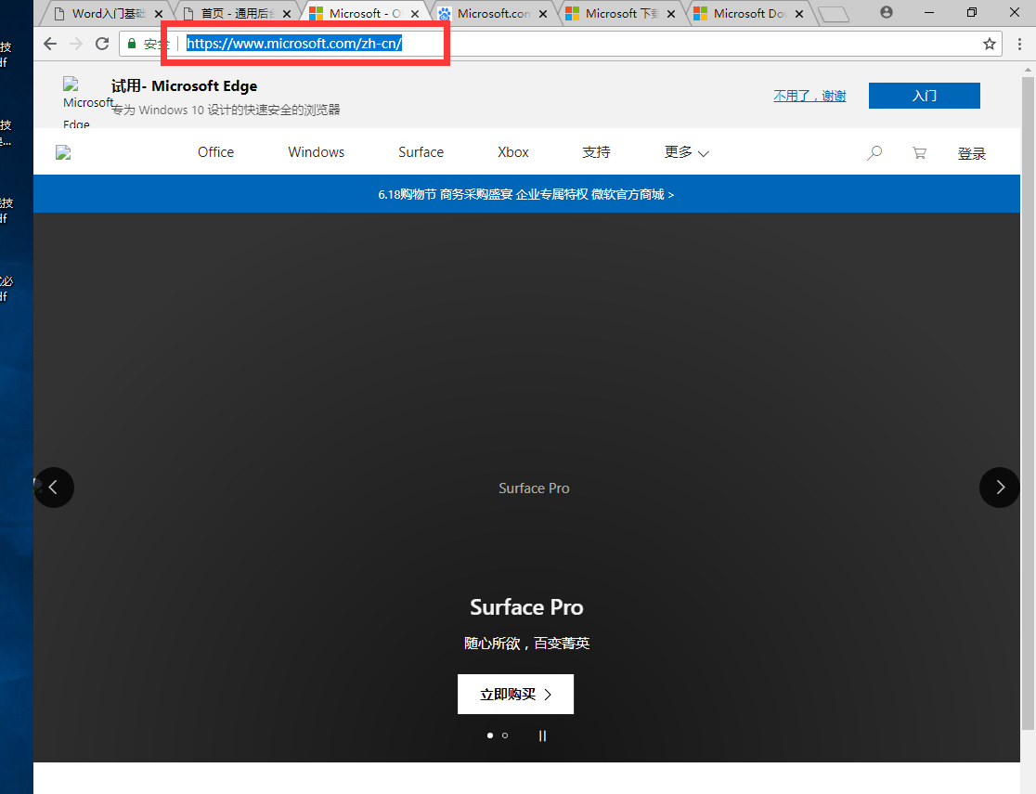The image size is (1036, 794).
Task: Open the Office navigation menu item
Action: (215, 152)
